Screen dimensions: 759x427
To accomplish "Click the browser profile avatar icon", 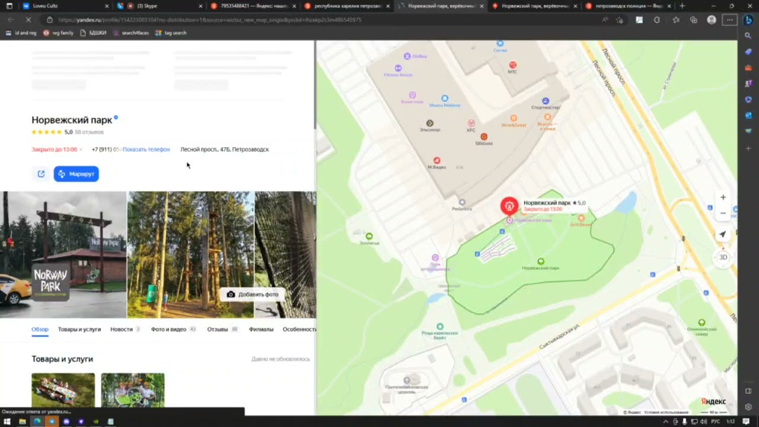I will [712, 20].
